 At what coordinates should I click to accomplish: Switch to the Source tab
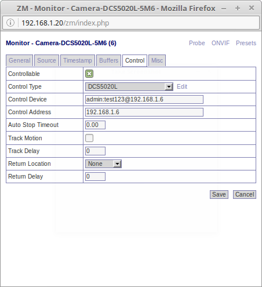[46, 60]
